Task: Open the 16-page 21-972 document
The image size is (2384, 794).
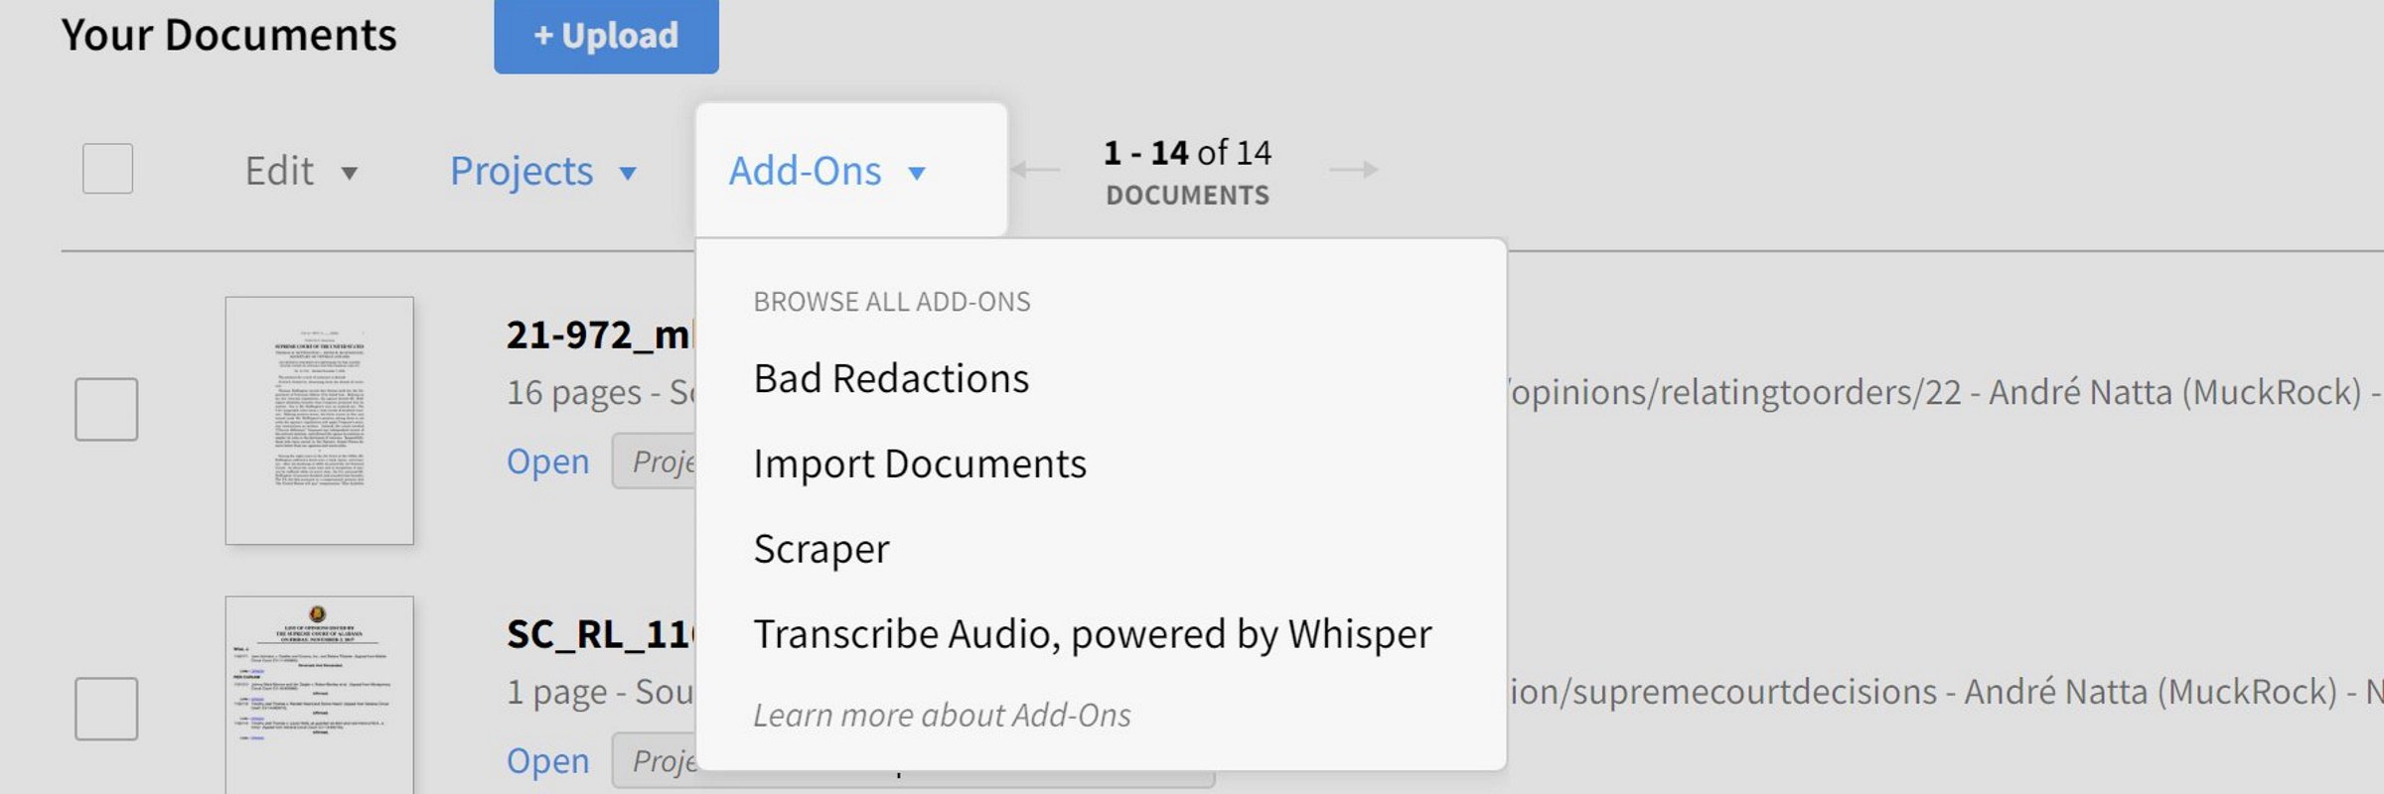Action: pos(547,462)
